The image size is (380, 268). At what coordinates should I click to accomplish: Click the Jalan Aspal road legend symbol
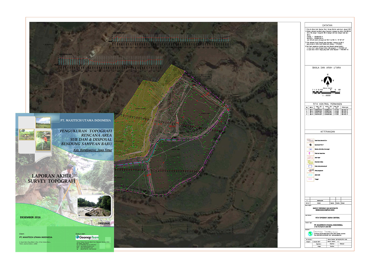[x=310, y=158]
